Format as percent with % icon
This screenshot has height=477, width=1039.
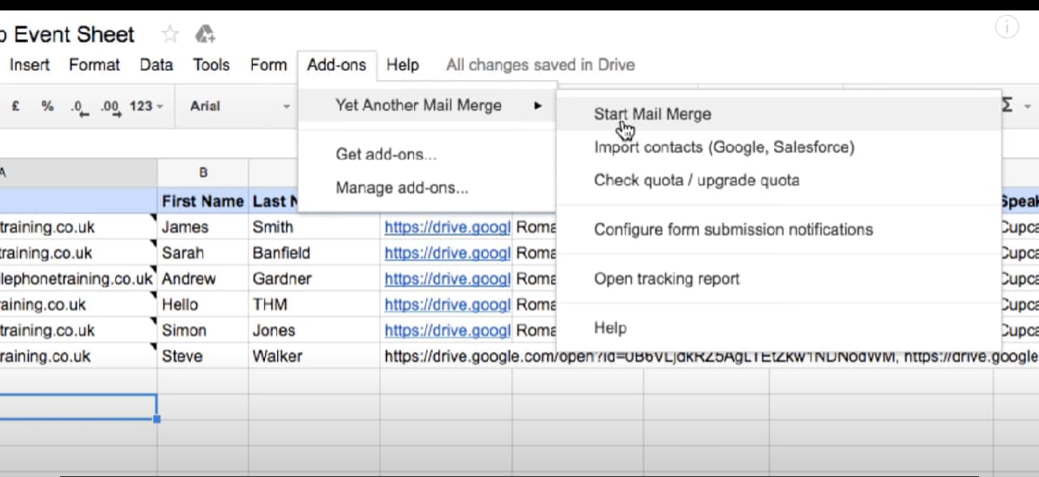coord(47,106)
